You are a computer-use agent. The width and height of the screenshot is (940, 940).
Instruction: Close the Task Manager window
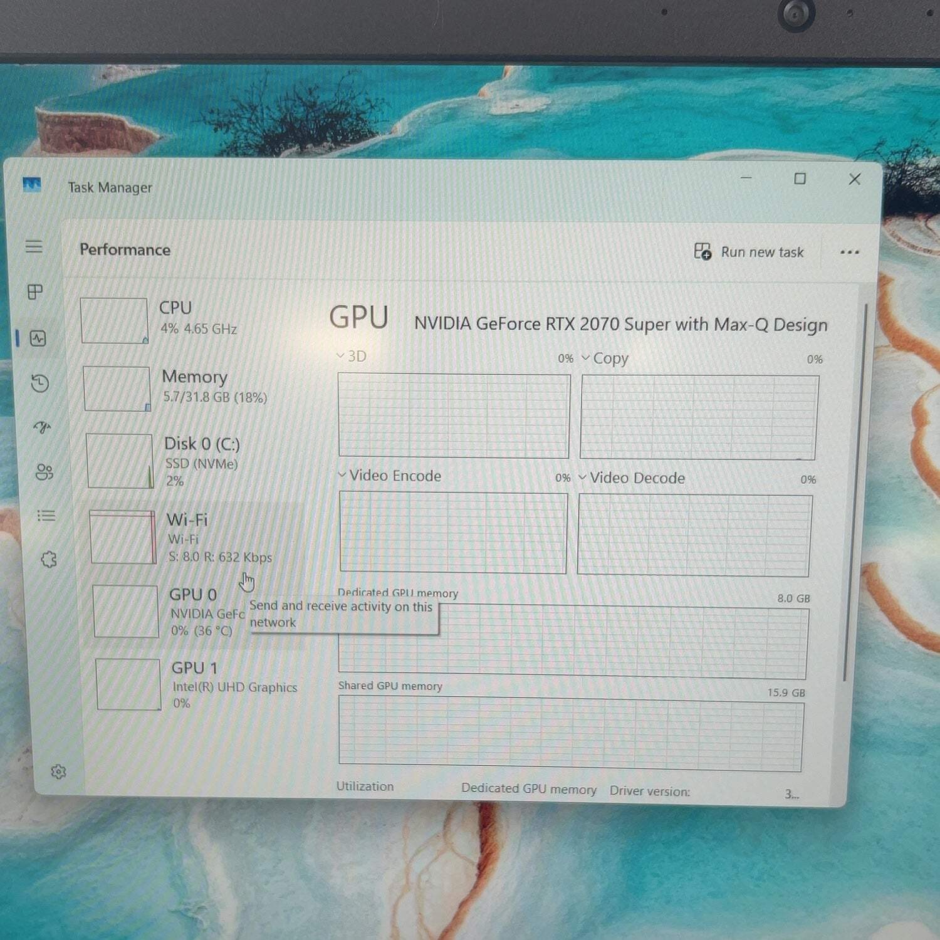854,179
